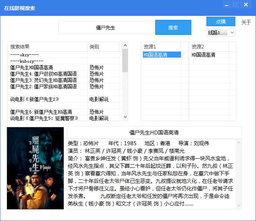Open the 关于 about link

[246, 22]
